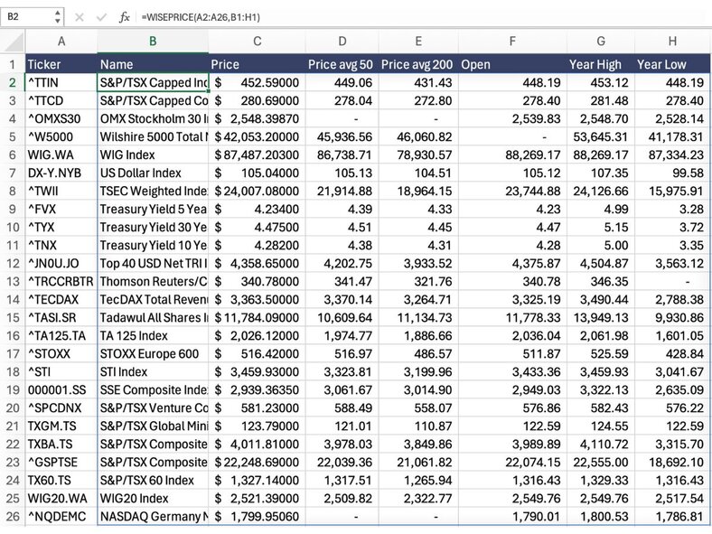This screenshot has height=534, width=712.
Task: Click the Price avg 200 header cell
Action: (x=418, y=64)
